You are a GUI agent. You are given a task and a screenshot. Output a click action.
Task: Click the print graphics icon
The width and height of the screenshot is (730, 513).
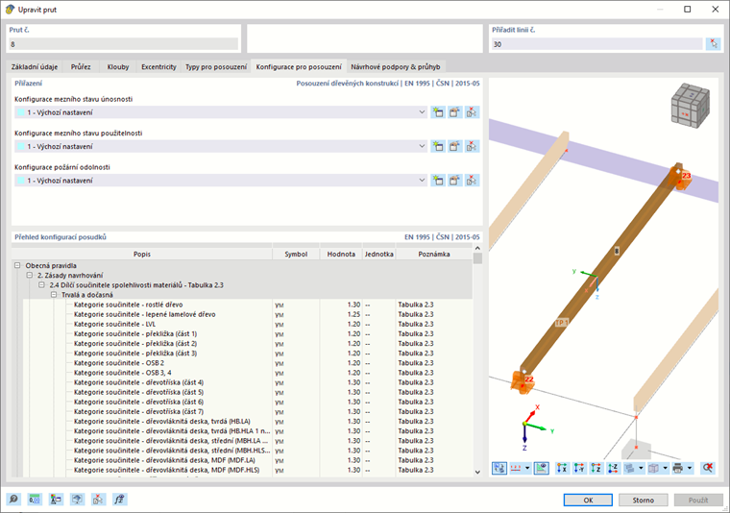[679, 468]
